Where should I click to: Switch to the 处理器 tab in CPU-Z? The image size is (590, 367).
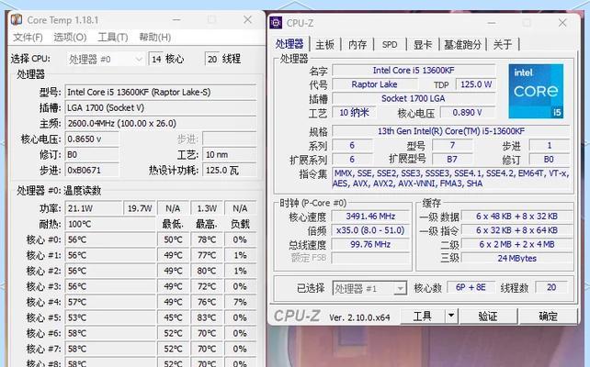click(x=289, y=44)
